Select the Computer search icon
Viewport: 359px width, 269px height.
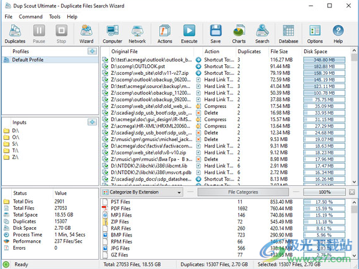tap(112, 34)
